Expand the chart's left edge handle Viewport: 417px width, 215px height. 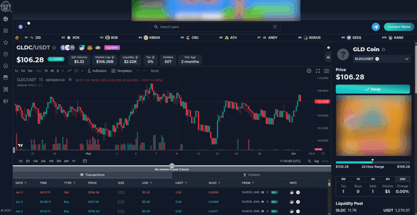click(x=14, y=150)
